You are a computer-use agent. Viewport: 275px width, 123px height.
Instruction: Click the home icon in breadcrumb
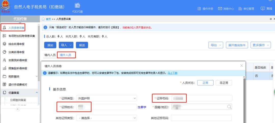[x=43, y=19]
